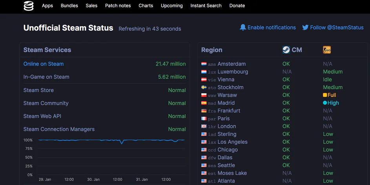Open Instant Search from navigation bar
The width and height of the screenshot is (370, 185).
[x=206, y=6]
